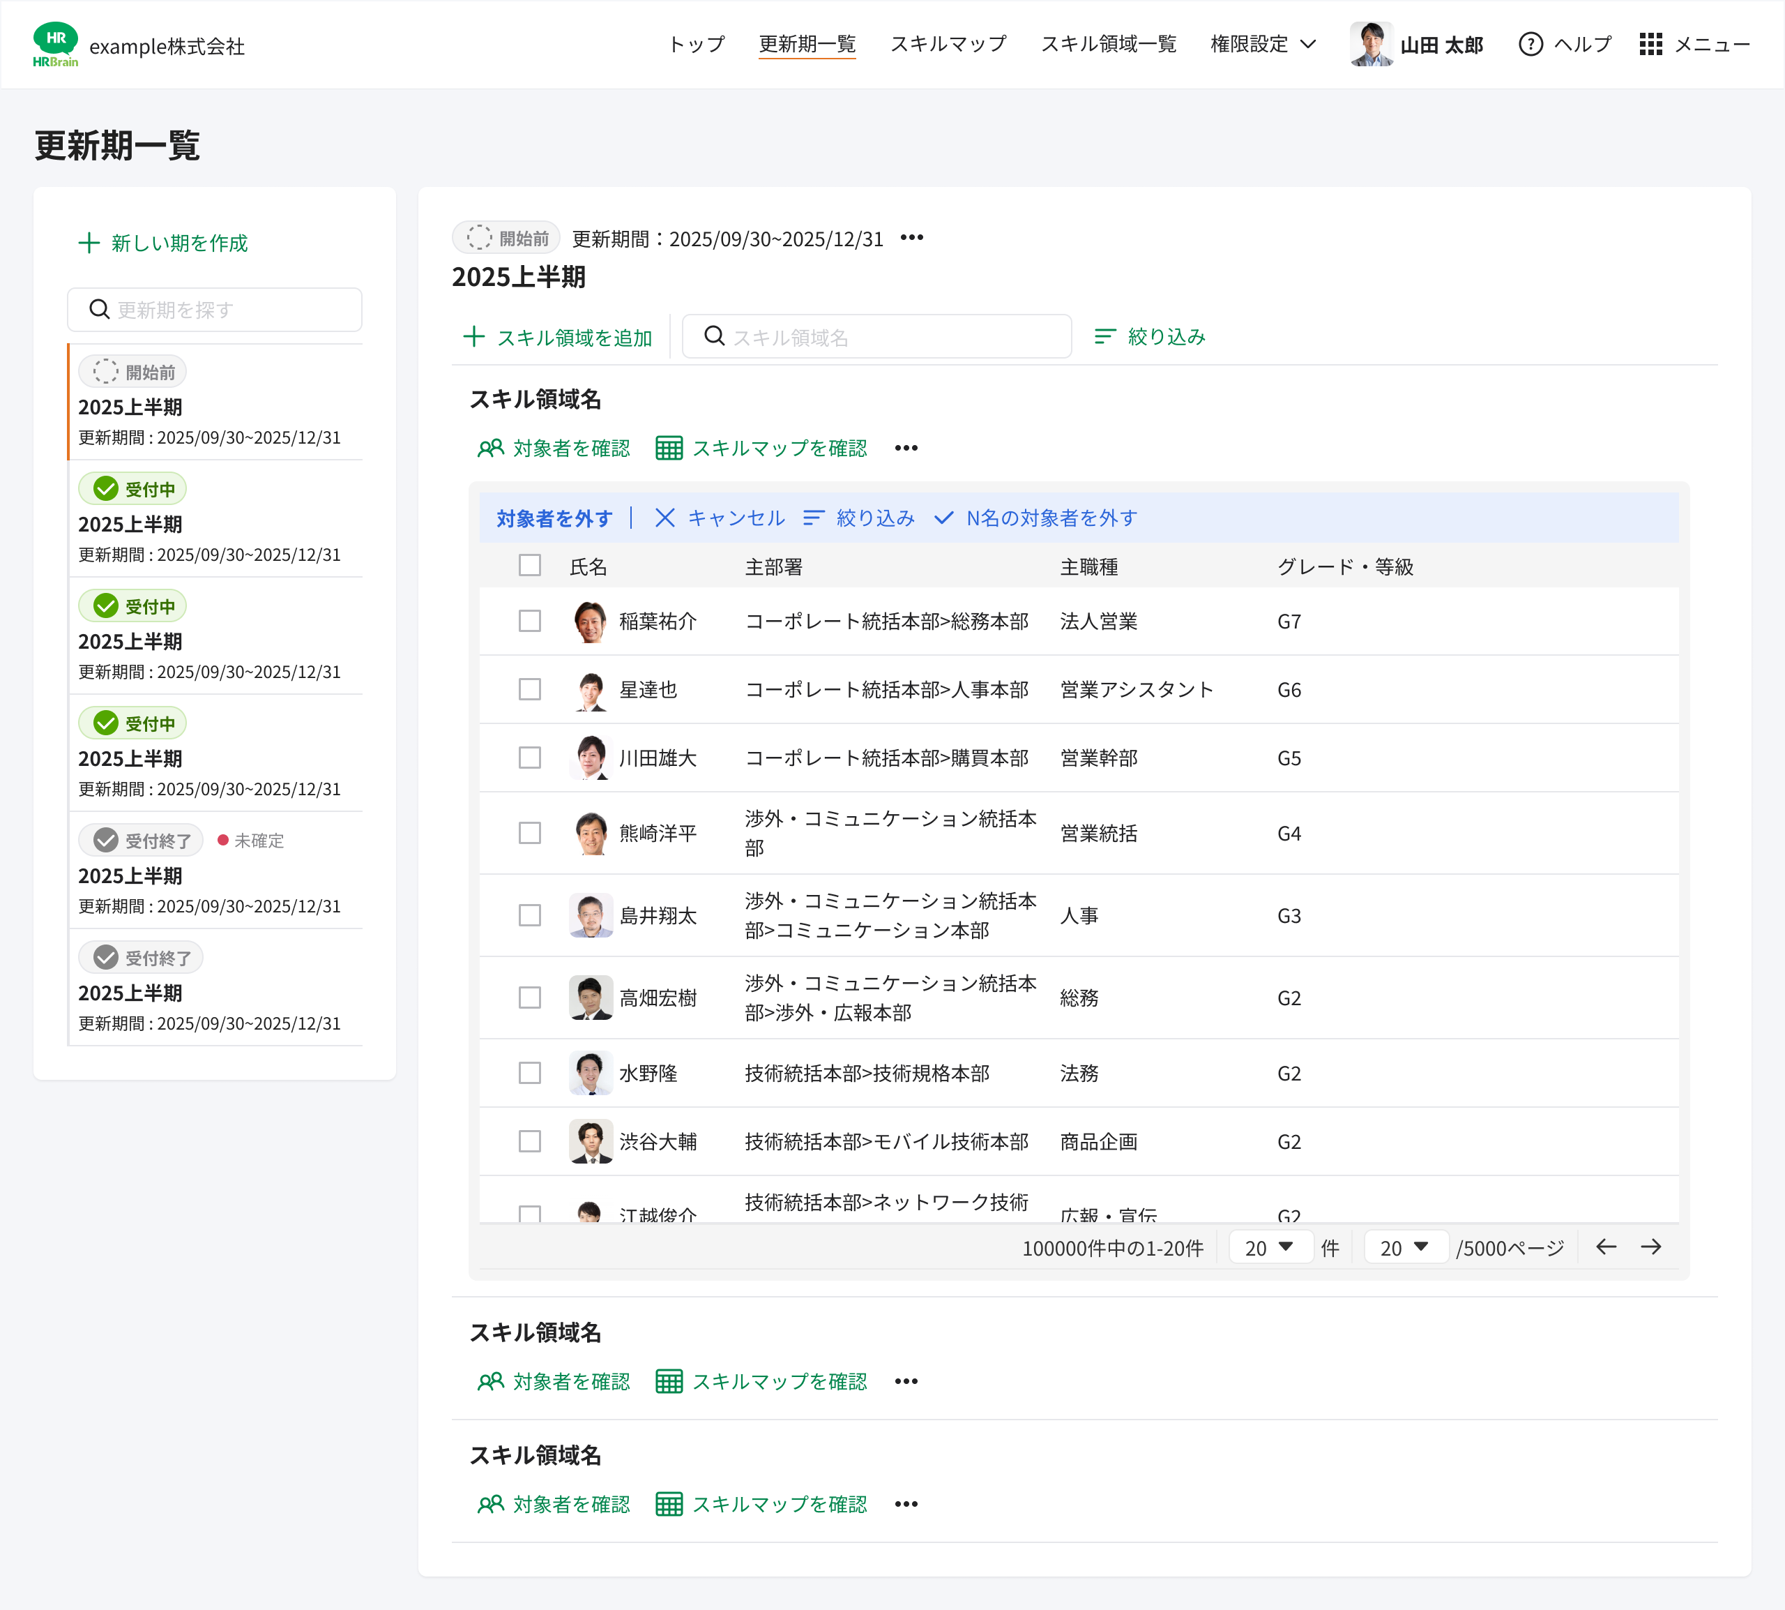Screen dimensions: 1785x1610
Task: Click people icon of third 対象者を確認
Action: coord(491,1505)
